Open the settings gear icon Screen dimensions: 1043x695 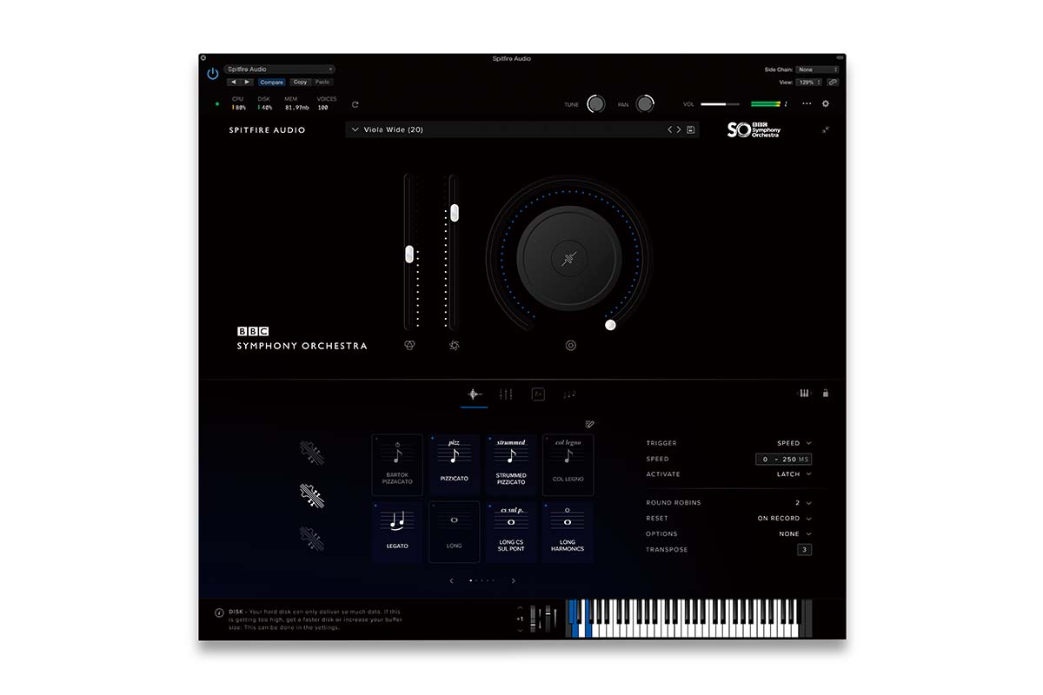point(826,103)
